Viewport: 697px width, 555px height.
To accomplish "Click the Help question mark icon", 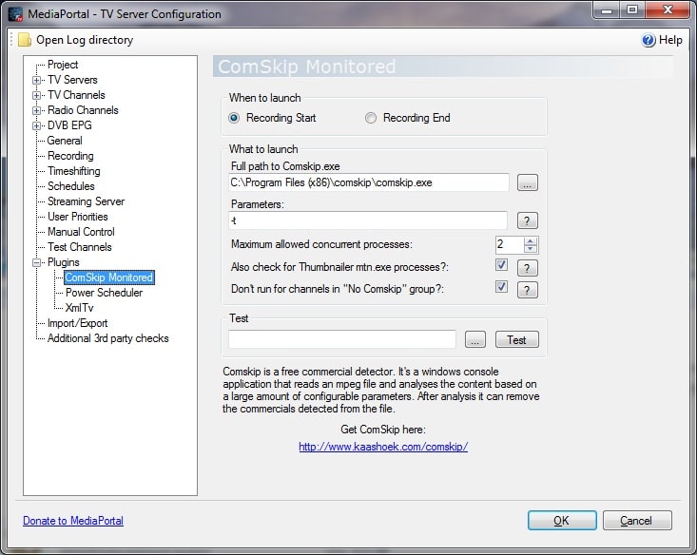I will tap(649, 40).
